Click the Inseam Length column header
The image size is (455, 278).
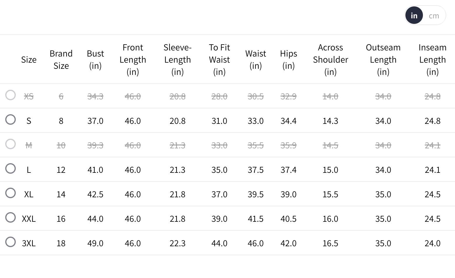[x=432, y=59]
